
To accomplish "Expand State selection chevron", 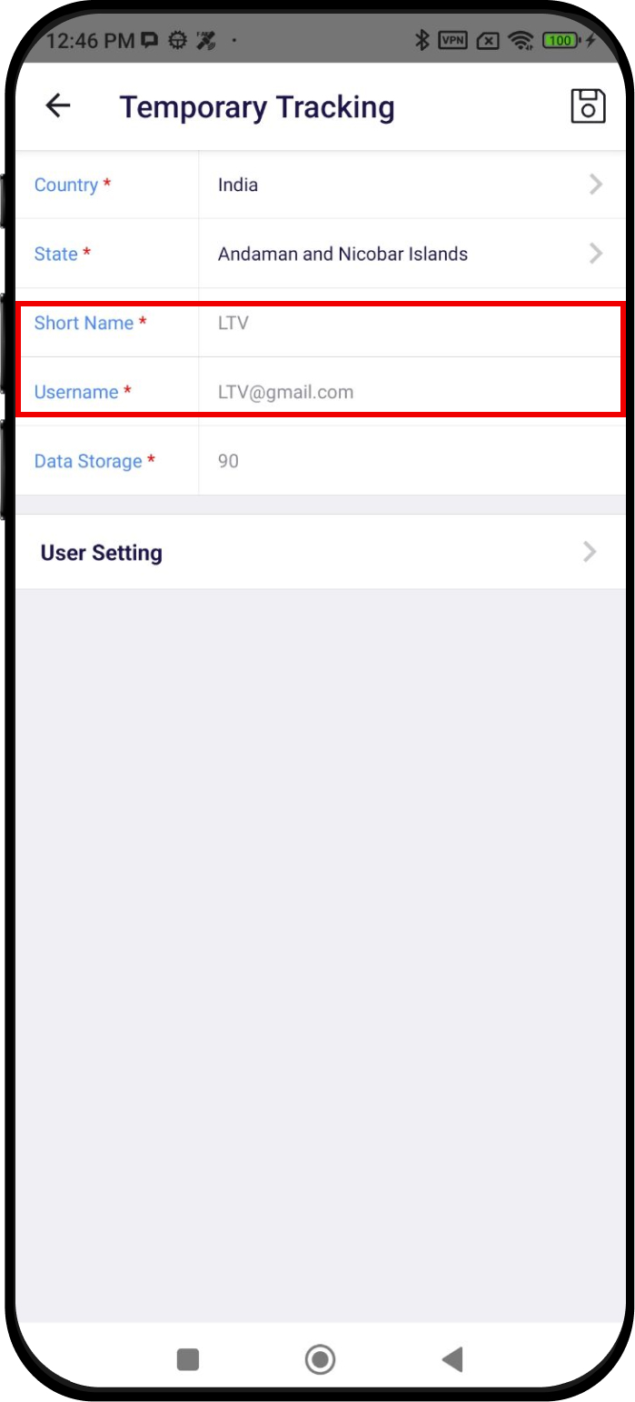I will click(596, 254).
